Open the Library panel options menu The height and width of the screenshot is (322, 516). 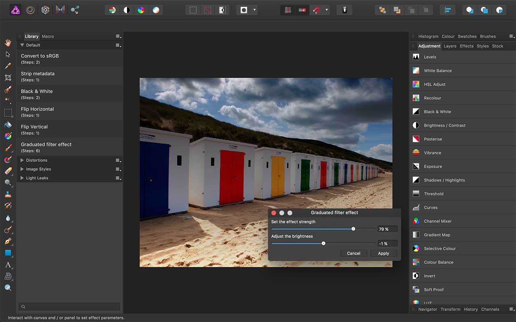pos(118,36)
